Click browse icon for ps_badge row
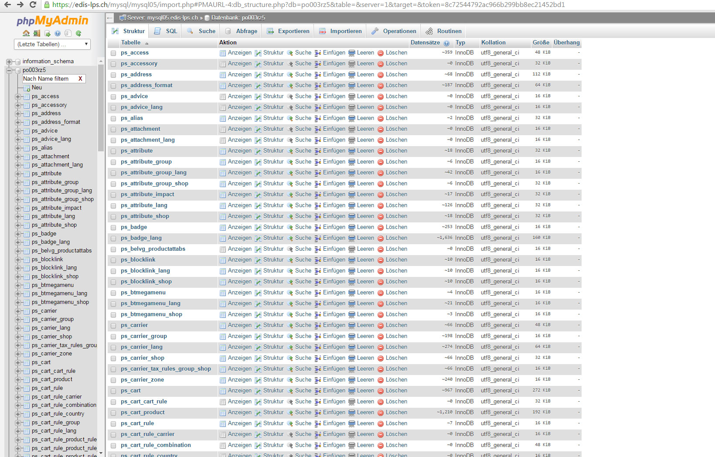715x457 pixels. coord(223,227)
